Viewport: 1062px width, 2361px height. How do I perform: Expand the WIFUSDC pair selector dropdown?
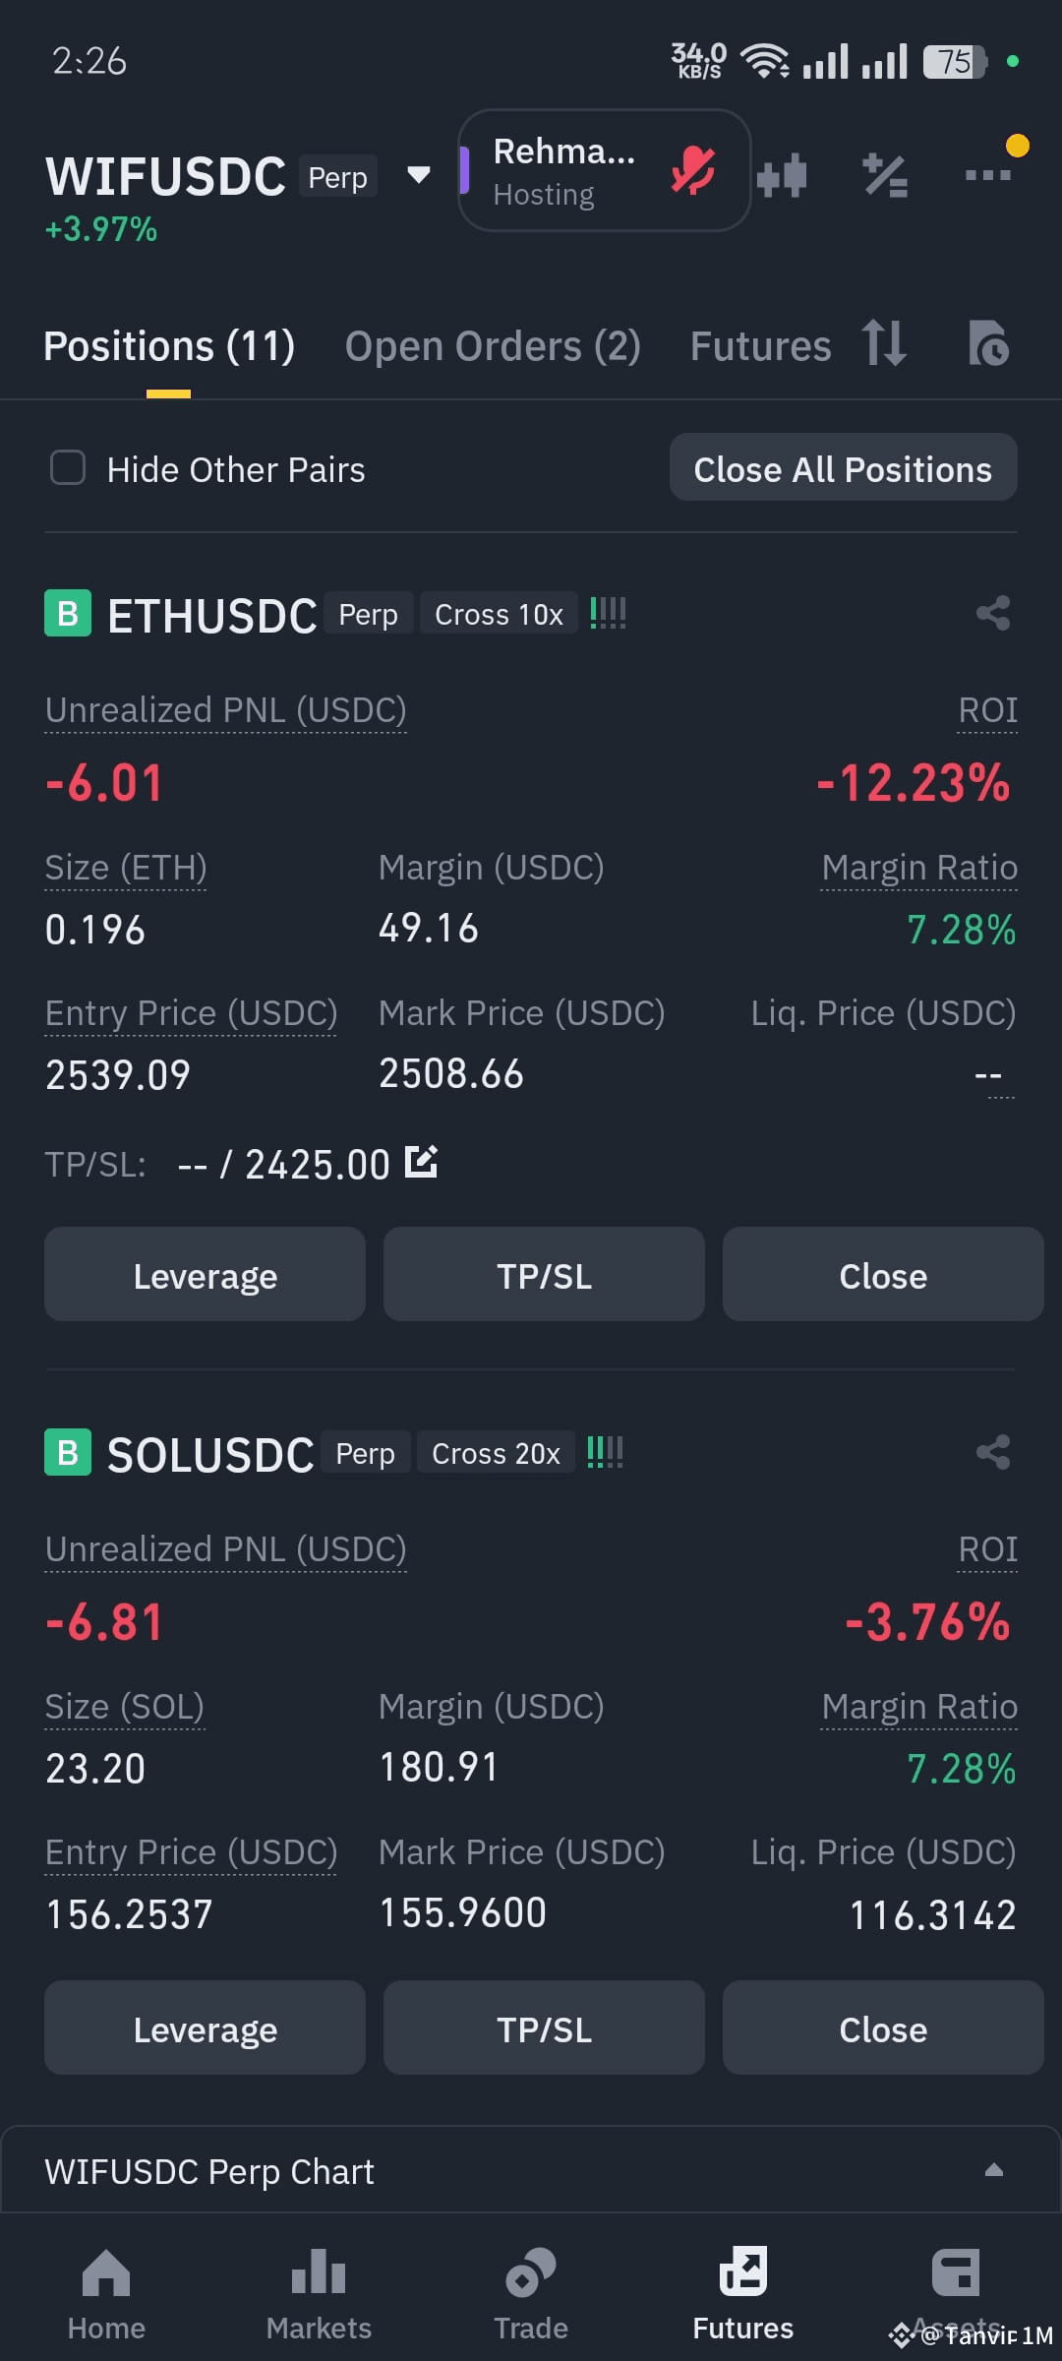point(419,175)
